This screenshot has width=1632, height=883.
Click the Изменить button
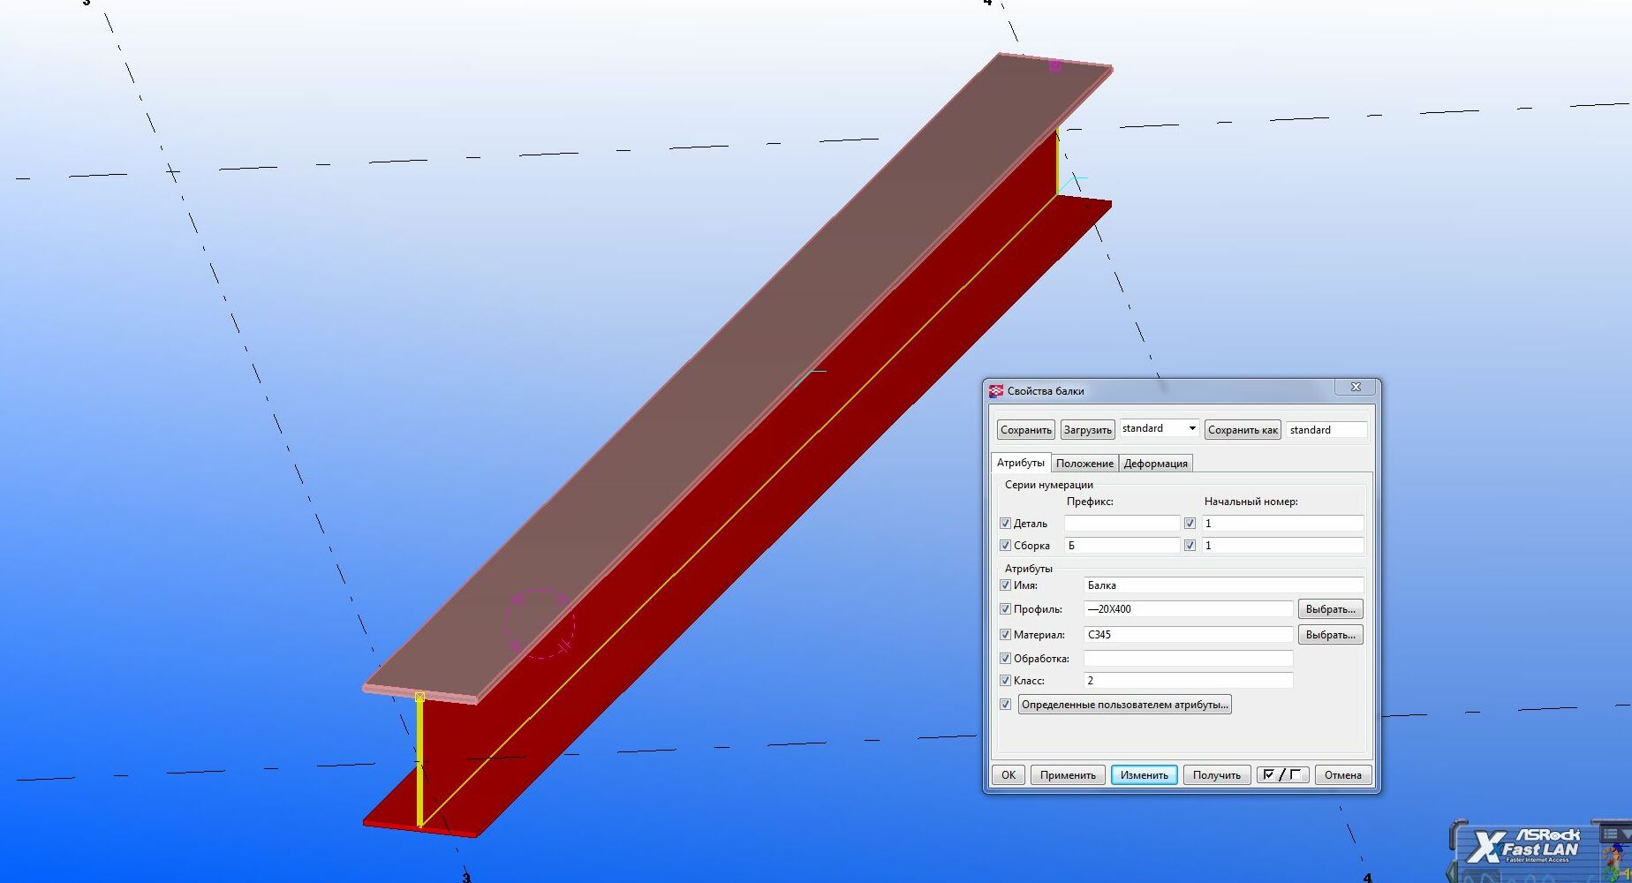tap(1145, 775)
